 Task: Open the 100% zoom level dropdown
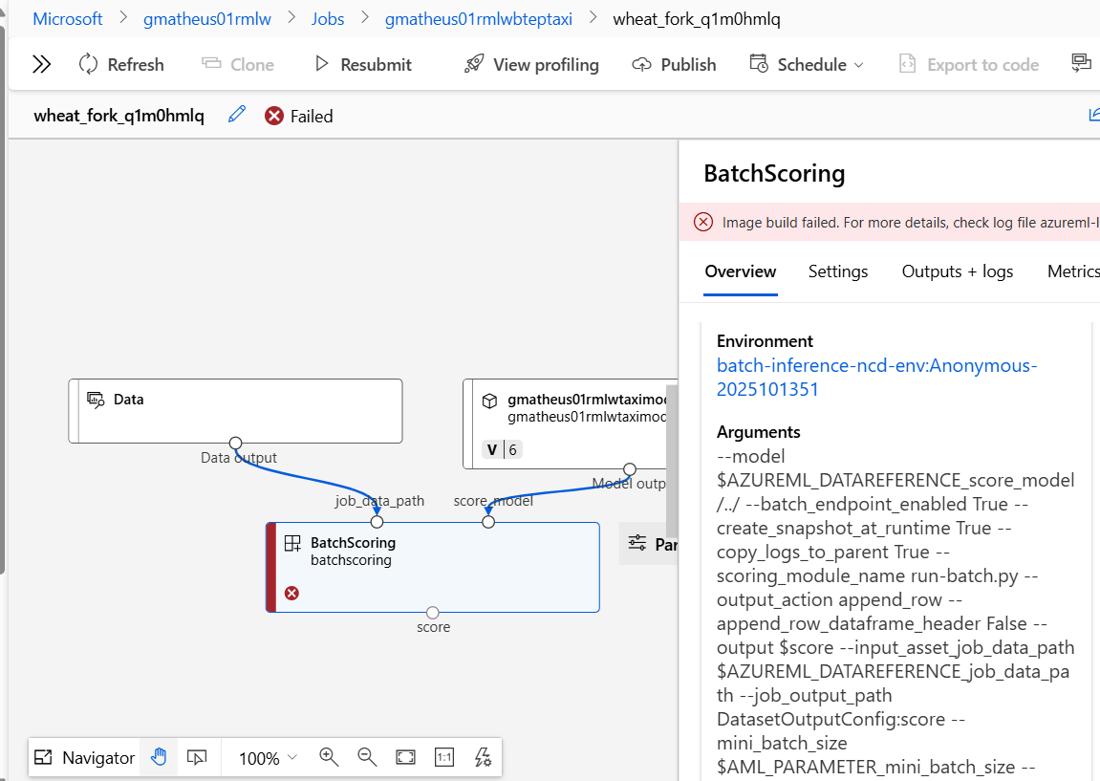pyautogui.click(x=268, y=758)
